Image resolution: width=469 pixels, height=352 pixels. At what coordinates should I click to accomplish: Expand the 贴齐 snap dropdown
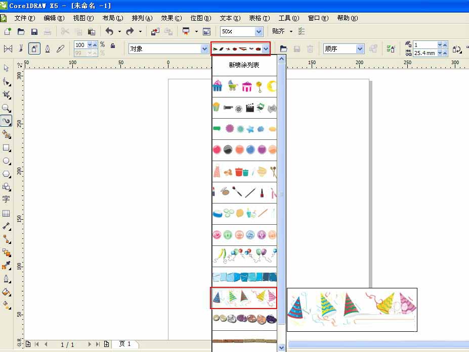click(x=291, y=31)
